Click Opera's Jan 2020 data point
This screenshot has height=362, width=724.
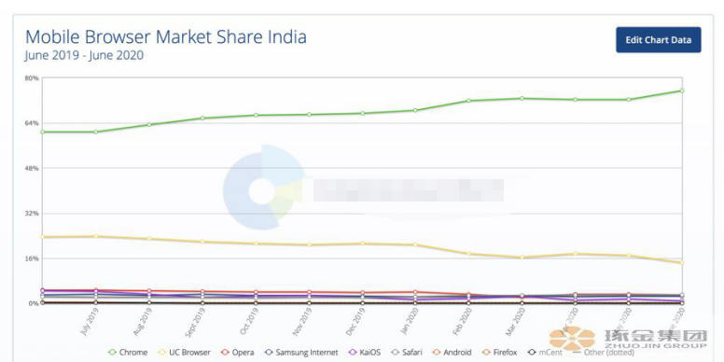pos(415,292)
